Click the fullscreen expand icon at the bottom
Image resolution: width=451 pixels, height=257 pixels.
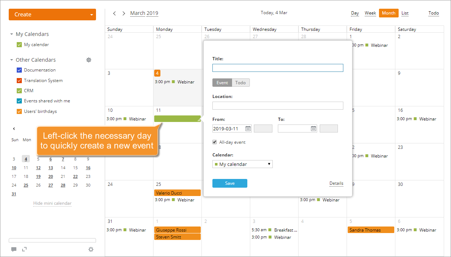point(24,249)
